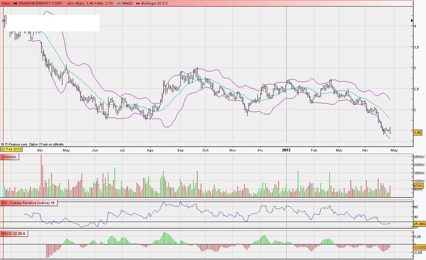Click the Valor label in header
The height and width of the screenshot is (260, 426).
coord(6,3)
